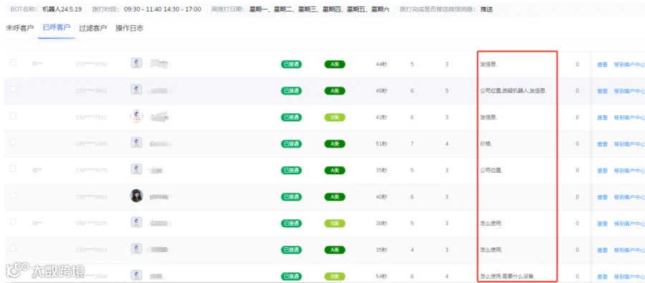Tick the checkbox for customer 158****5025
The image size is (645, 283).
coord(13,221)
